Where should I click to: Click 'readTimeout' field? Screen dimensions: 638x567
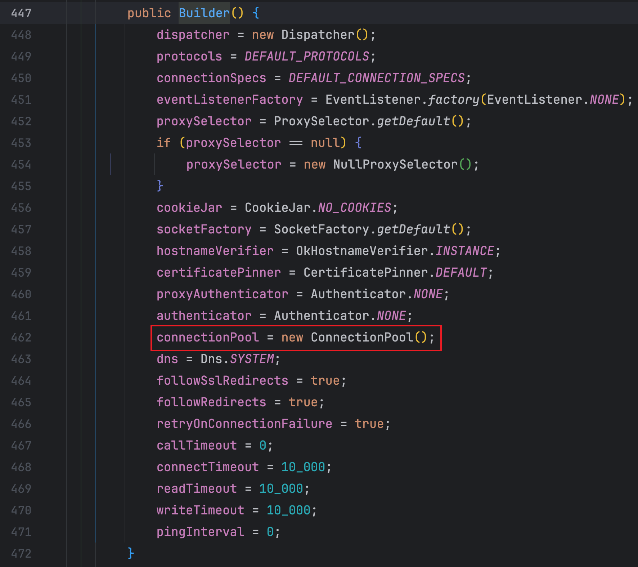pyautogui.click(x=197, y=489)
